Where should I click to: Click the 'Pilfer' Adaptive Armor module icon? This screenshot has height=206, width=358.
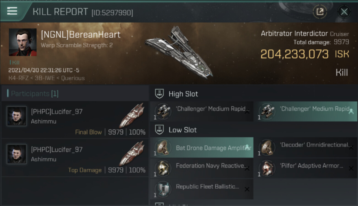coord(267,168)
